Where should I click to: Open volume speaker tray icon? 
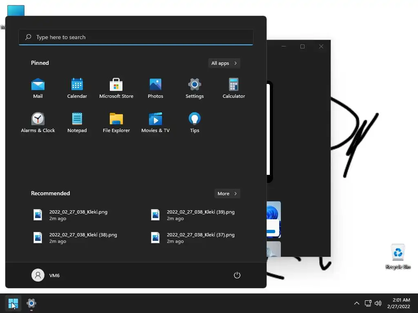tap(378, 303)
